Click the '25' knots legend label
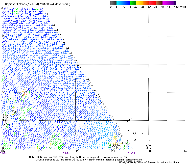This screenshot has height=164, width=187. click(143, 7)
